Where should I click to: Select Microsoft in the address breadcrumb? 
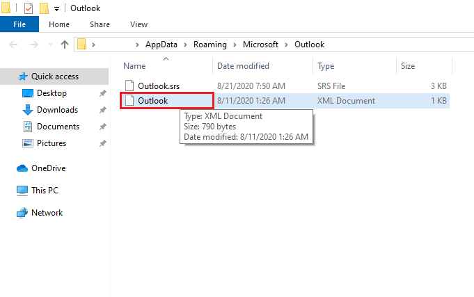(x=260, y=45)
